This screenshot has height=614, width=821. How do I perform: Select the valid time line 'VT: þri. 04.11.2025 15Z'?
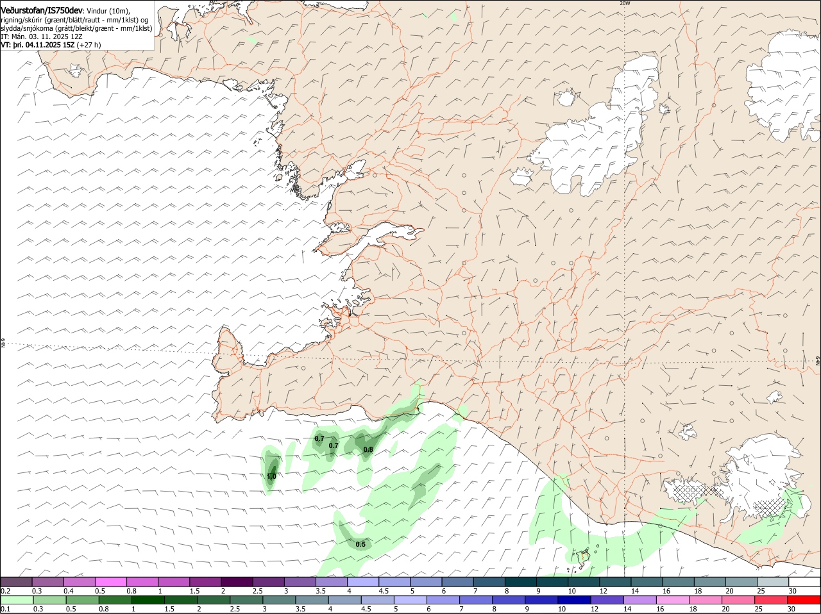[x=38, y=45]
